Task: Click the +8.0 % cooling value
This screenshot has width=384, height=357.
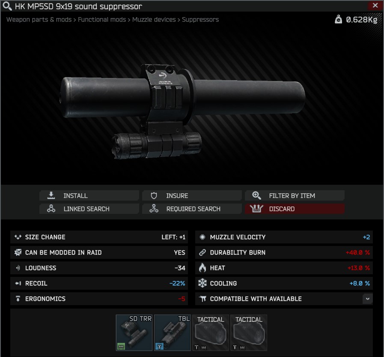Action: (x=360, y=283)
